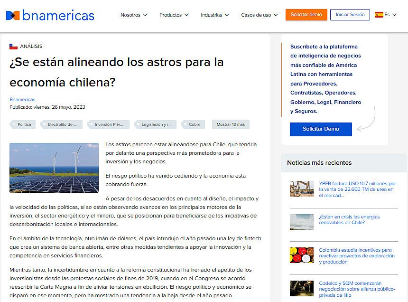
Task: Click the Codelco y SQM news thumbnail
Action: click(x=302, y=288)
